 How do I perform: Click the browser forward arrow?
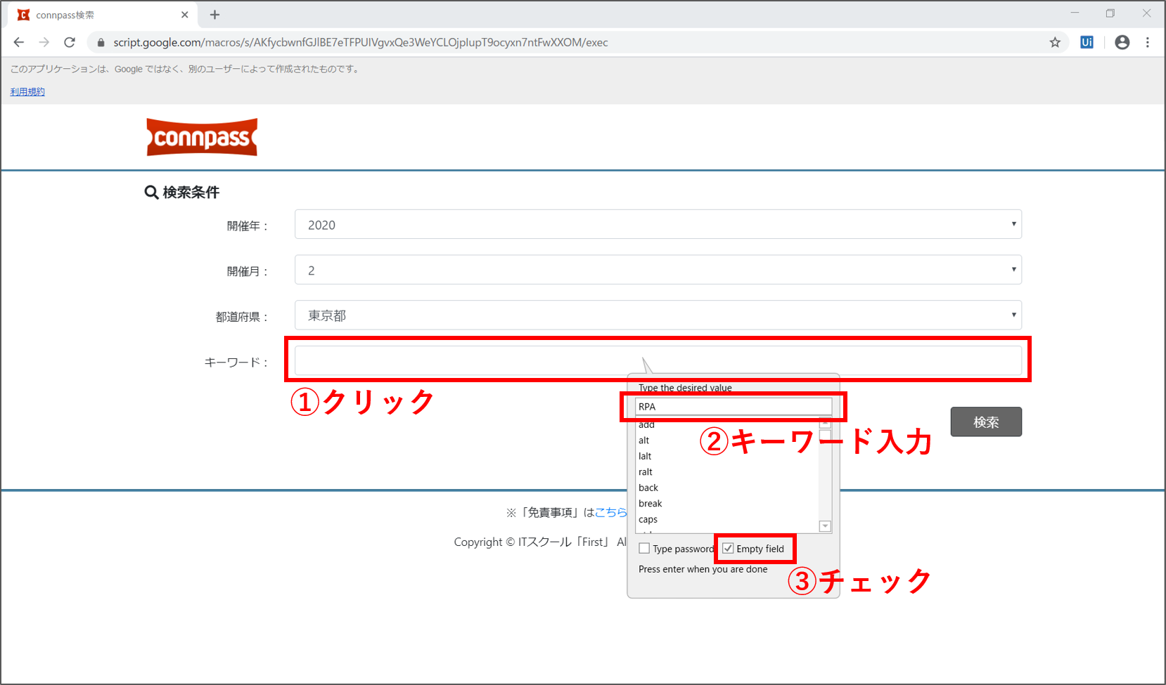[44, 42]
